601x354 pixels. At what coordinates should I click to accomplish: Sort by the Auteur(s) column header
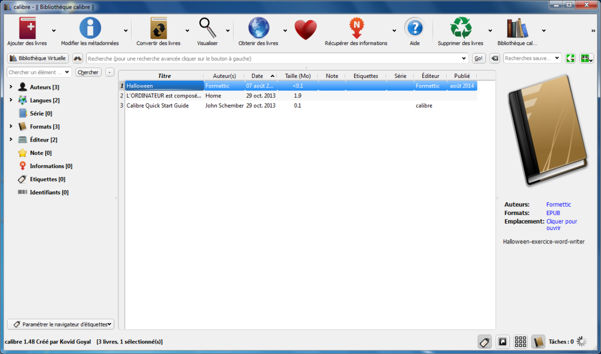224,76
